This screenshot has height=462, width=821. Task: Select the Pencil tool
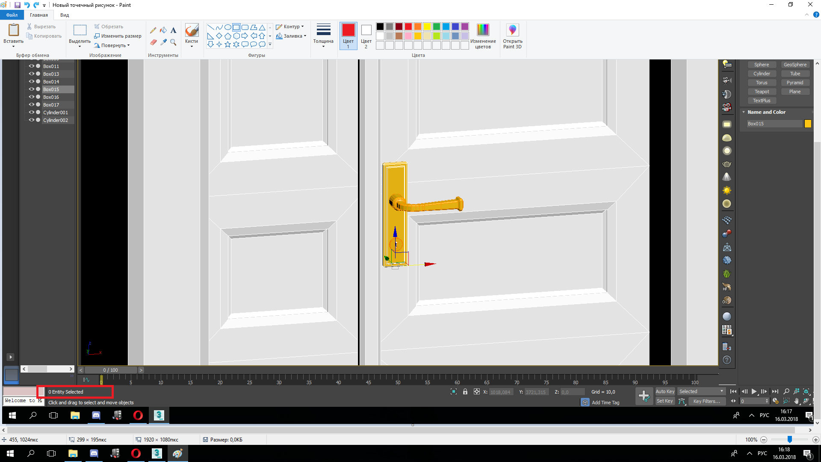(153, 30)
